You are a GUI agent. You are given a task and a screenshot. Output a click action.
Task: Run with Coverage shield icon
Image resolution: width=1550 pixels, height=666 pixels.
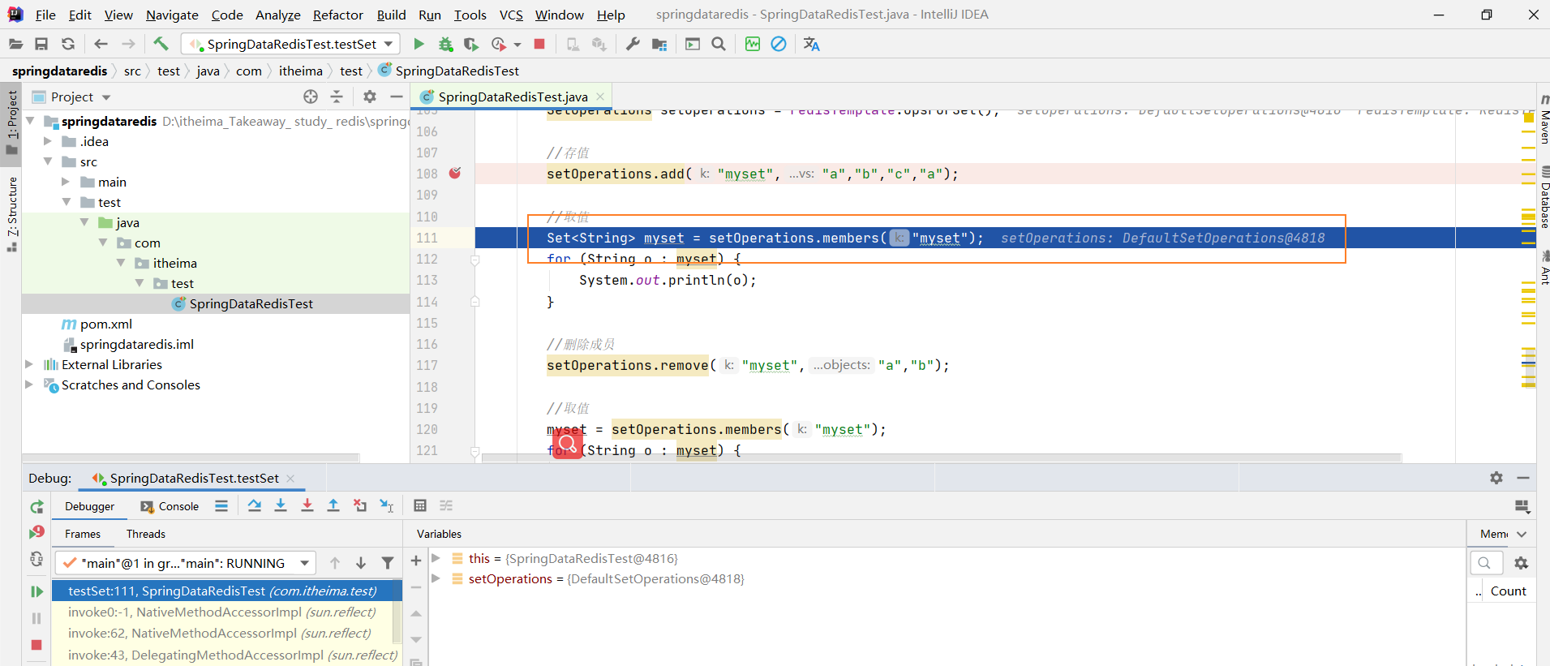(x=471, y=44)
